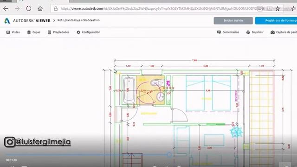Select the toilet in the bathroom plan
The image size is (297, 167).
click(157, 83)
